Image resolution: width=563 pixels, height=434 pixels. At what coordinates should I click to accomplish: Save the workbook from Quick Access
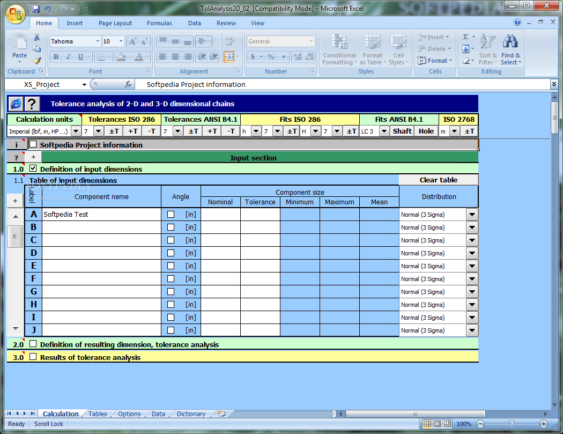[35, 9]
